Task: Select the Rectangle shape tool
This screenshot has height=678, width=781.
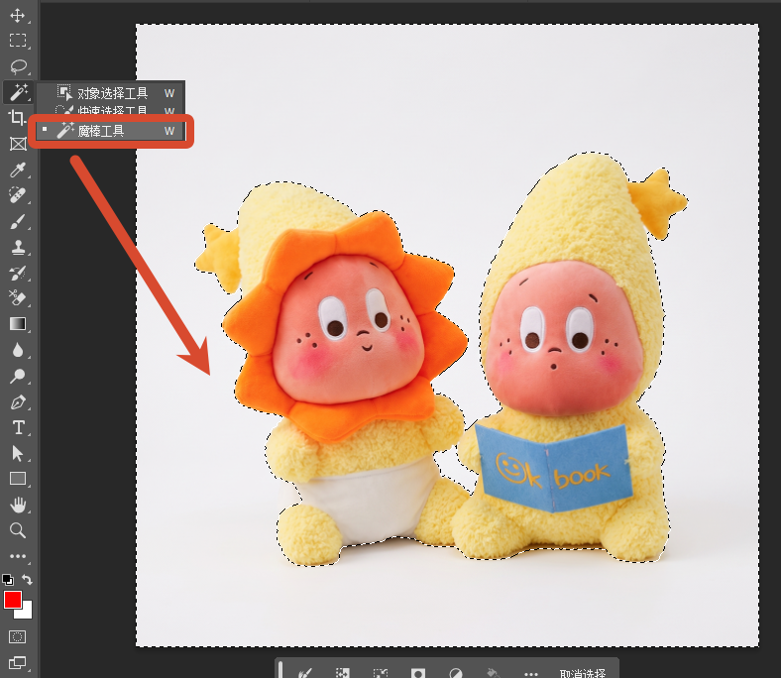Action: (18, 479)
